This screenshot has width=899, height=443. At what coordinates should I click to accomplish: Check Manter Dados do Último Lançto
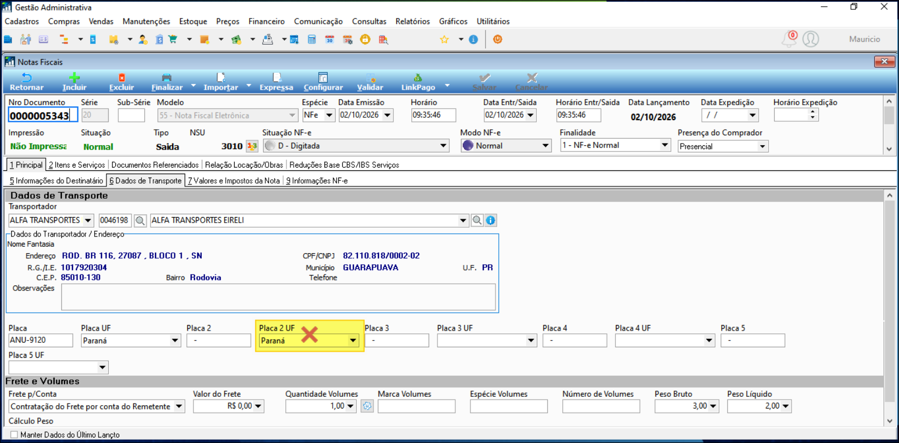click(x=14, y=435)
